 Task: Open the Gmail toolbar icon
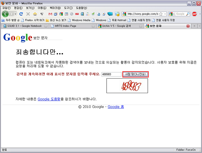tap(50, 14)
